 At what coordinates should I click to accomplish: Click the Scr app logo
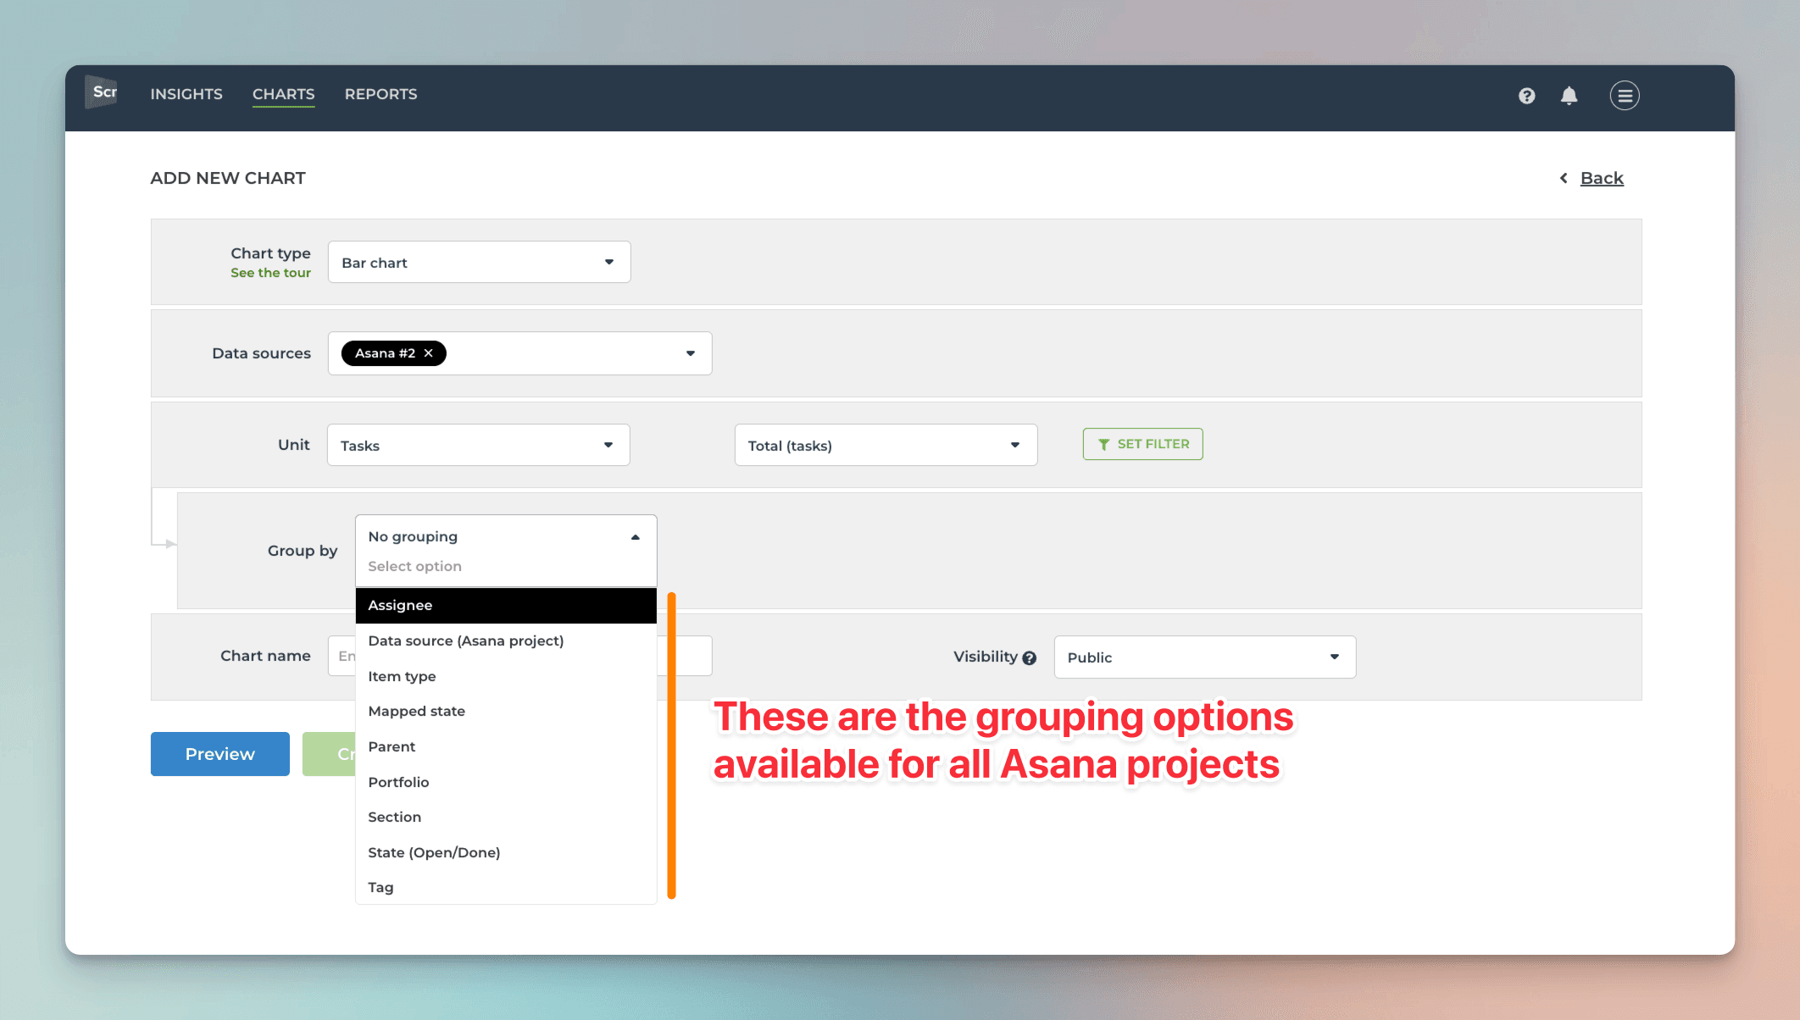pos(102,92)
